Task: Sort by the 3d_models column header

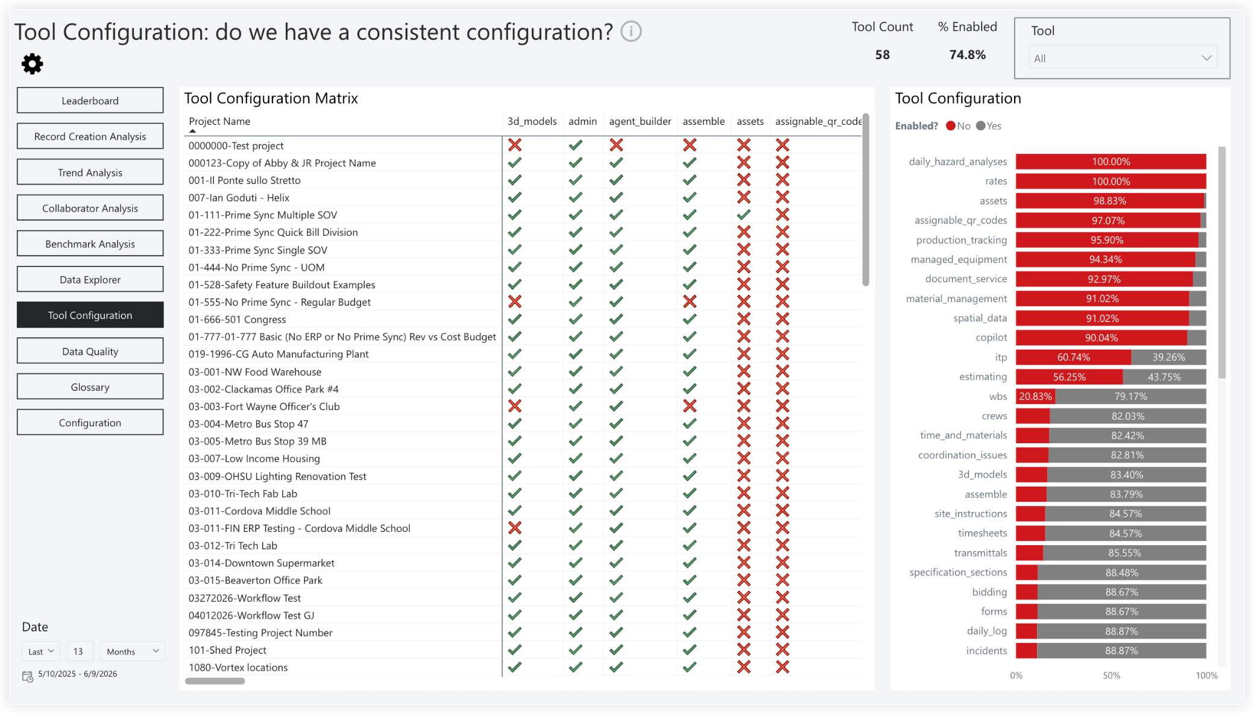Action: (x=532, y=121)
